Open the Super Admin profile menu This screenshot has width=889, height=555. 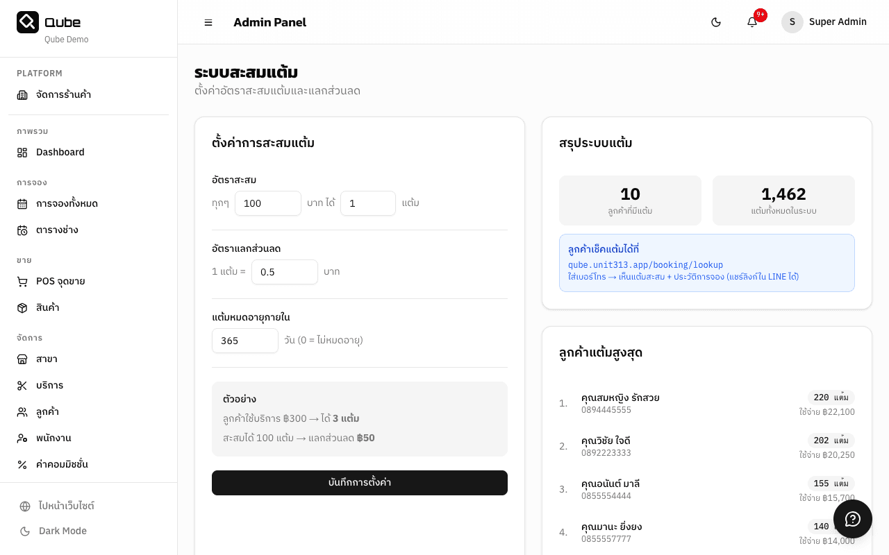pos(824,22)
